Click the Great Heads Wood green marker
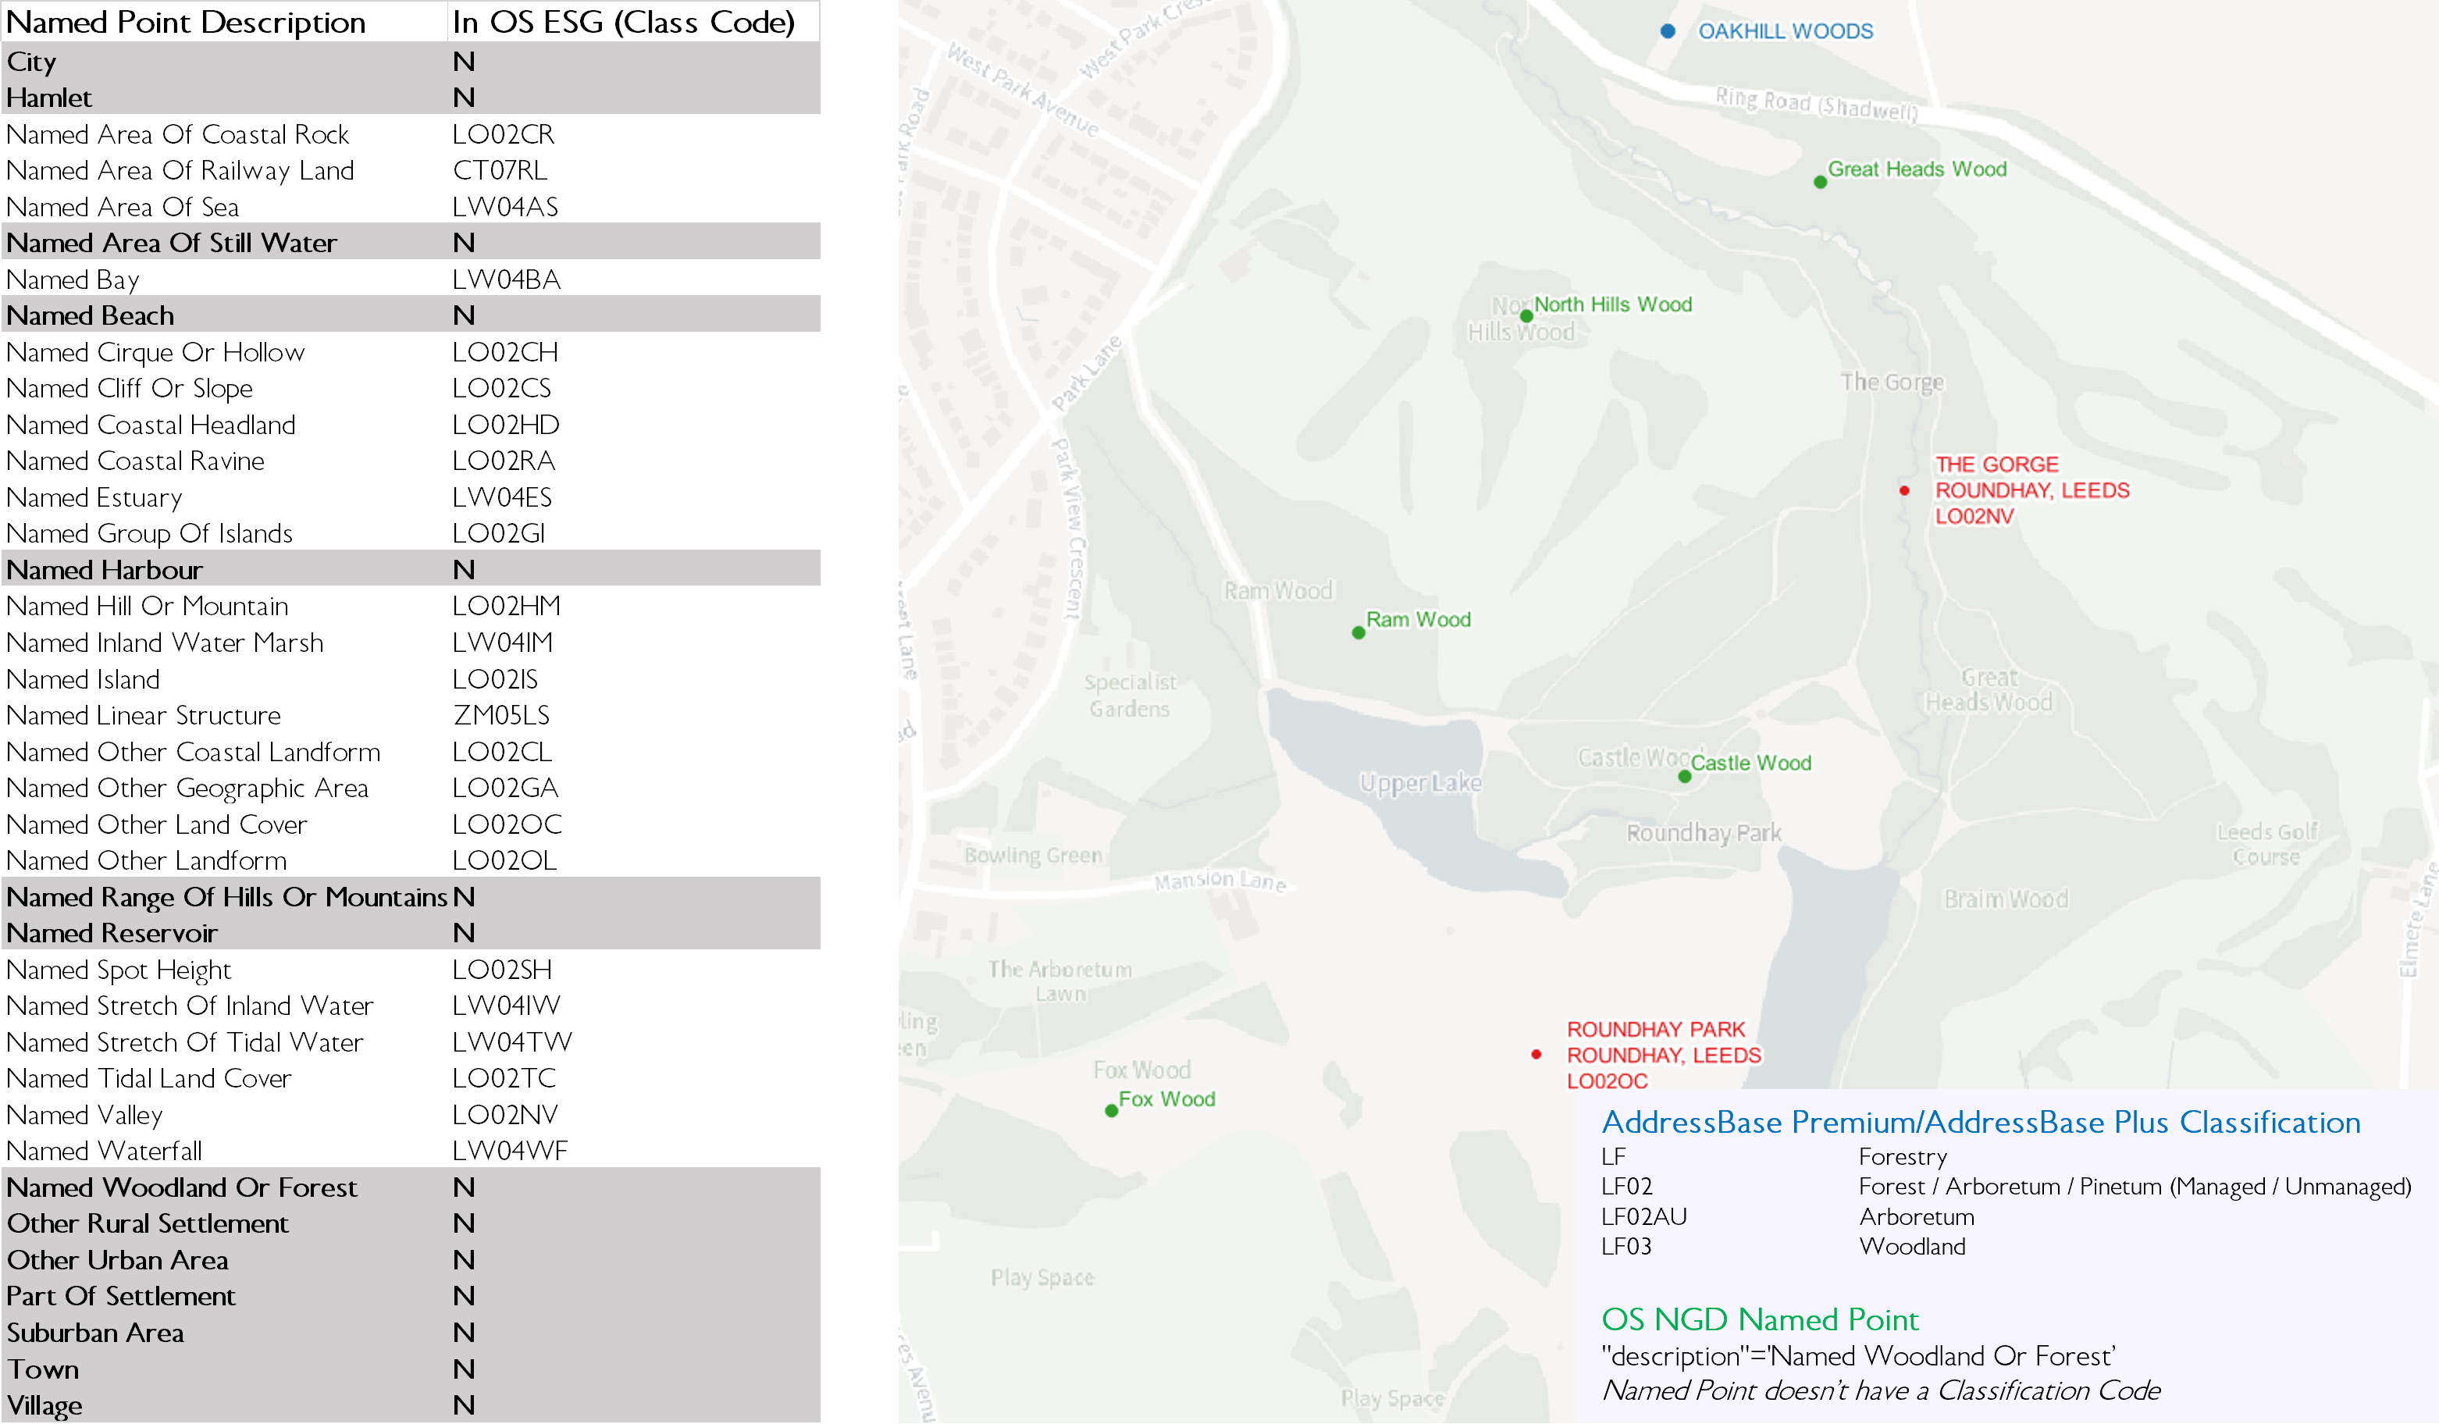 pos(1821,181)
